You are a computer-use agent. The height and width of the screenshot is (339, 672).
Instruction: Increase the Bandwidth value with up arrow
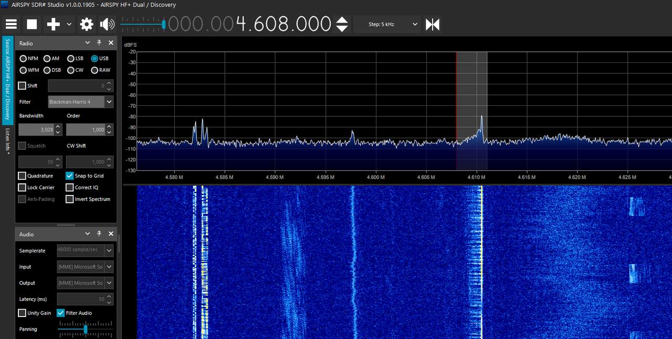coord(58,127)
